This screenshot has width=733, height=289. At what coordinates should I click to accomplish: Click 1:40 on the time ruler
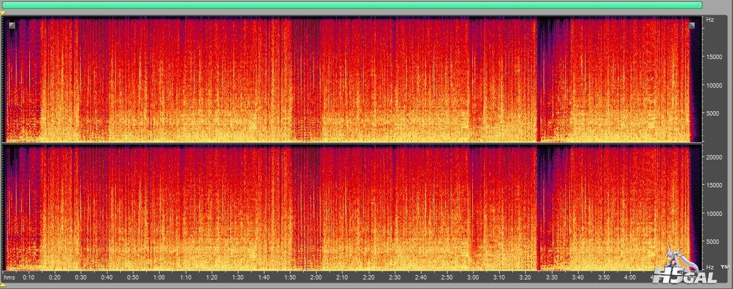pos(264,277)
